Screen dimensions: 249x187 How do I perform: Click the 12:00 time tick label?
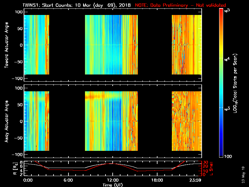click(113, 180)
